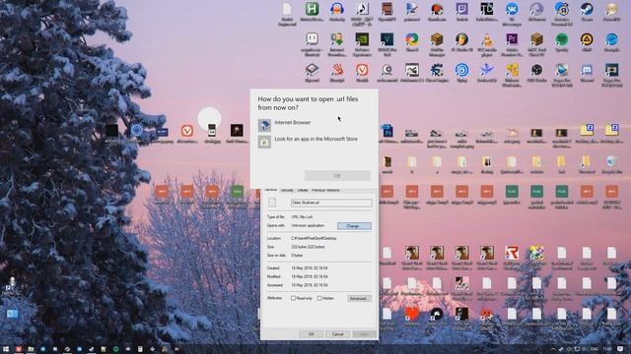The width and height of the screenshot is (631, 354).
Task: Select the Location path value in Properties
Action: pos(314,238)
